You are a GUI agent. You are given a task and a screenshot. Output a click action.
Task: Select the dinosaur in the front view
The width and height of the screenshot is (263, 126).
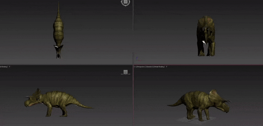click(206, 36)
